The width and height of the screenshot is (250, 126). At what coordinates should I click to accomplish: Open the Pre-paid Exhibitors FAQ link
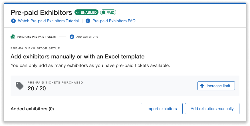(x=114, y=21)
